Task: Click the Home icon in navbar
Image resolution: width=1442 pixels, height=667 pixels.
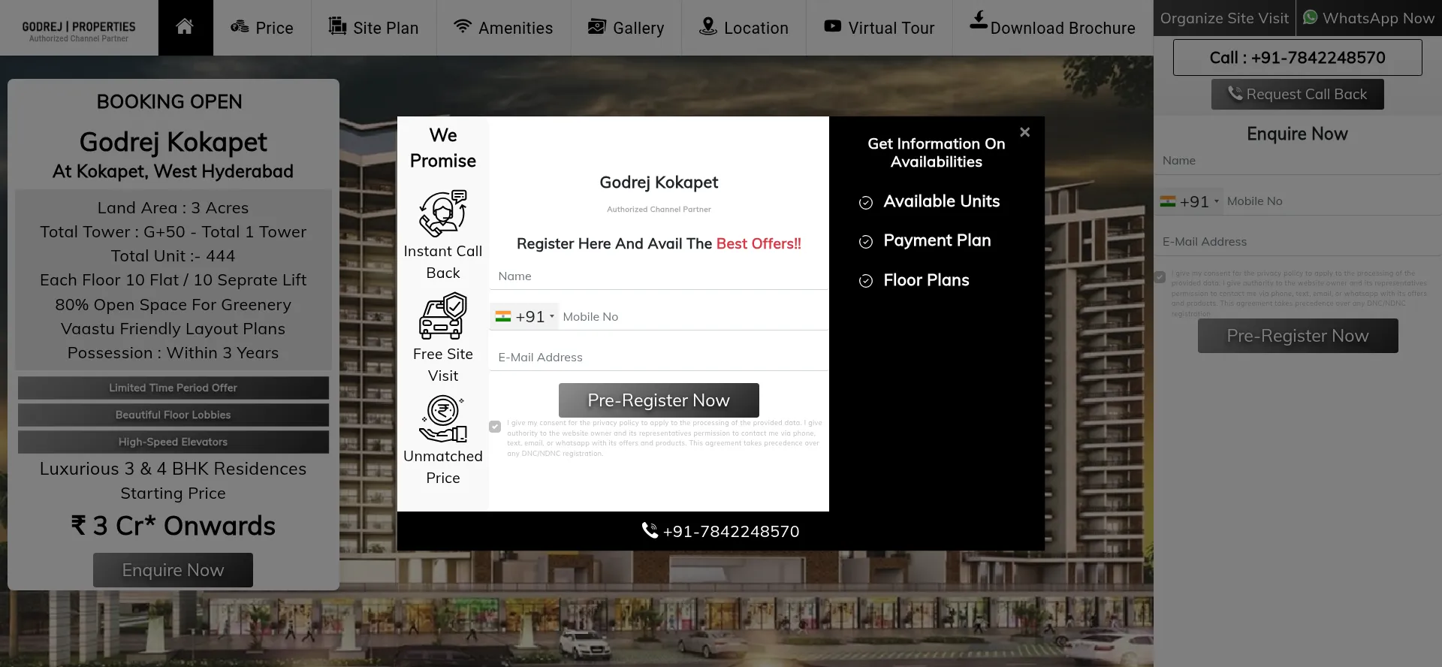Action: click(x=185, y=27)
